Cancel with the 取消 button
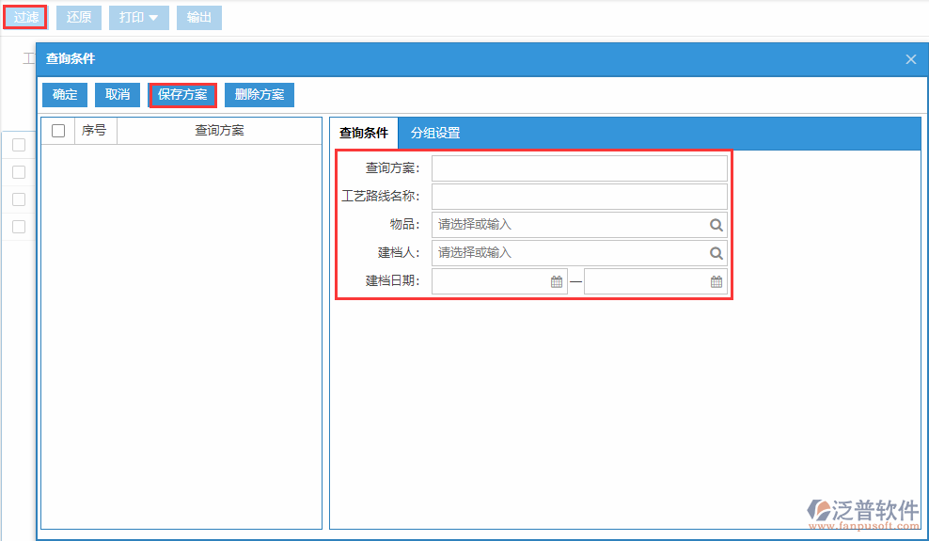The height and width of the screenshot is (541, 929). tap(118, 95)
